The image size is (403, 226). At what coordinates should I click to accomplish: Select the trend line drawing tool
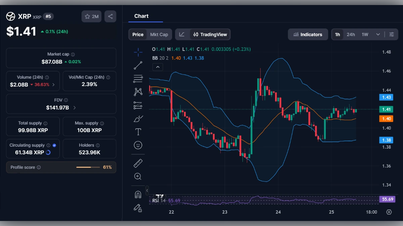click(138, 65)
